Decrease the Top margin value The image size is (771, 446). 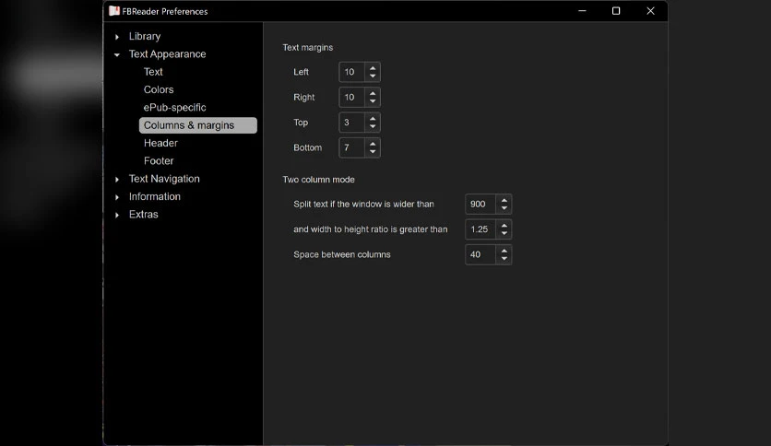click(373, 125)
